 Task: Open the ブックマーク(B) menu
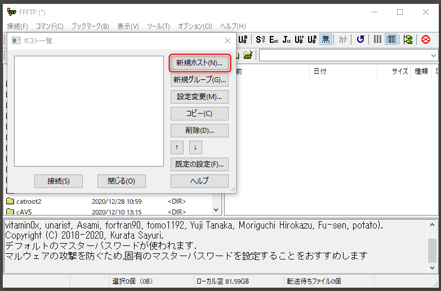[x=90, y=26]
